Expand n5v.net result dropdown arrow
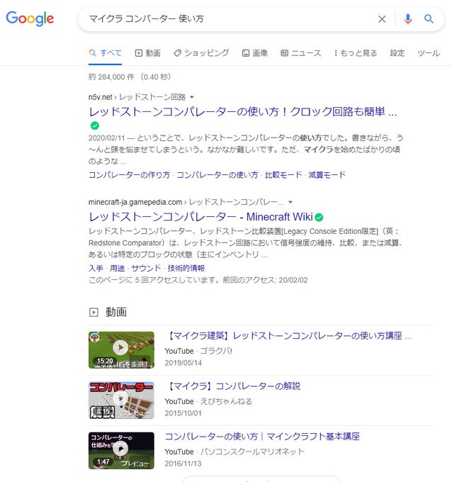This screenshot has height=482, width=452. pyautogui.click(x=192, y=97)
